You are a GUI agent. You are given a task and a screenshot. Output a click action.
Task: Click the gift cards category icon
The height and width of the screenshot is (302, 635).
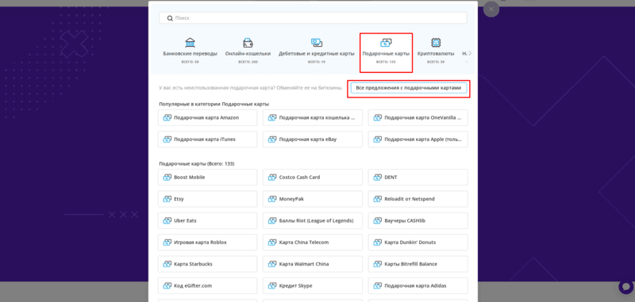386,43
